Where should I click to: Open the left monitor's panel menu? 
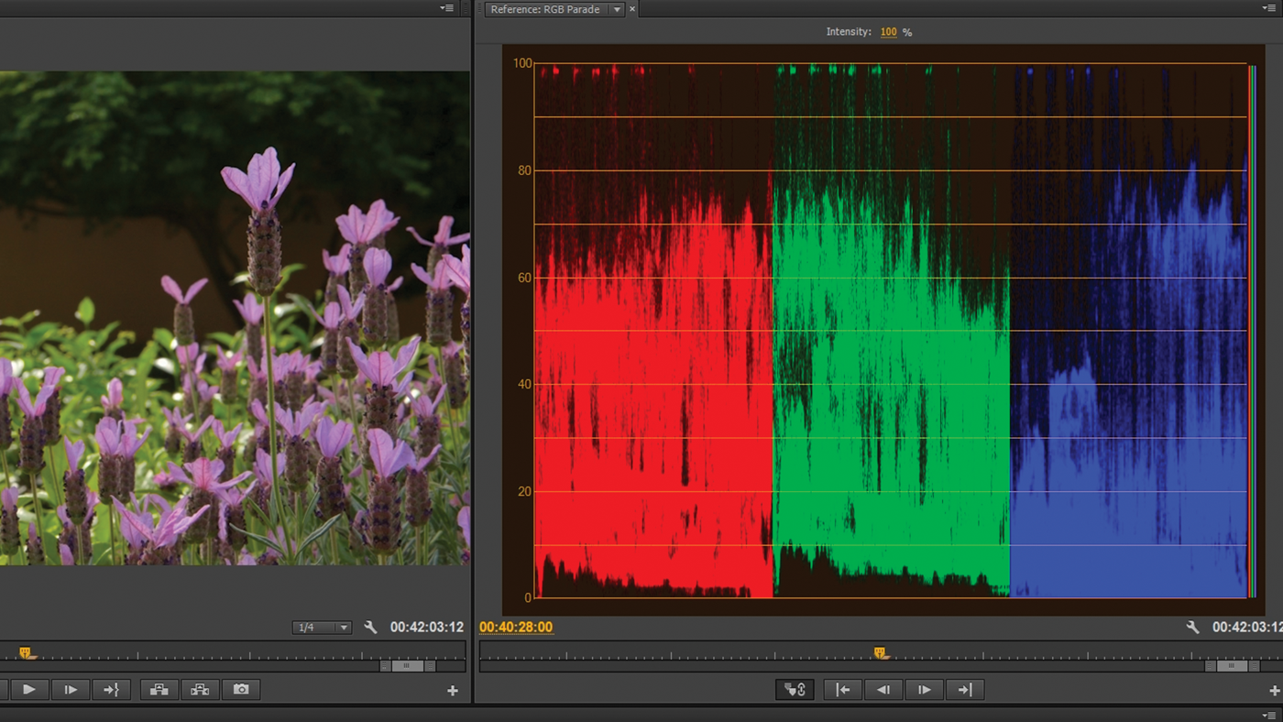click(444, 7)
